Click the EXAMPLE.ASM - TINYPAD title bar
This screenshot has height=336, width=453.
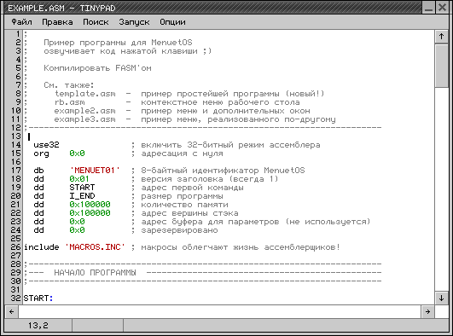(x=212, y=8)
